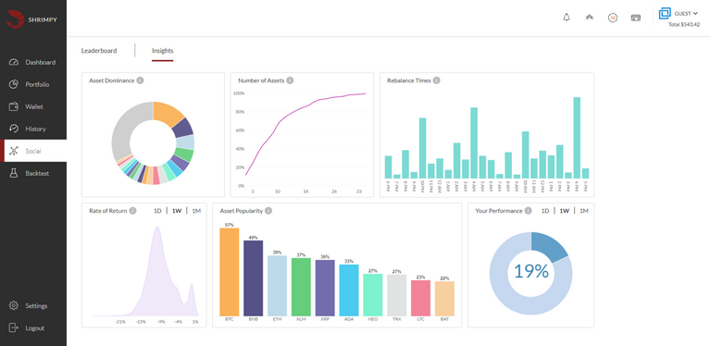
Task: Click the blue exchange account icon
Action: (665, 13)
